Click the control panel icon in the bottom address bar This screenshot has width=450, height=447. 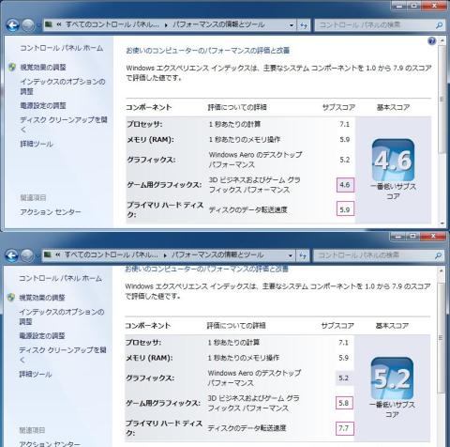48,254
